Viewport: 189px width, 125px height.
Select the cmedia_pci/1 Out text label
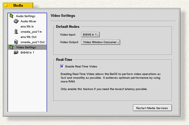(32, 42)
